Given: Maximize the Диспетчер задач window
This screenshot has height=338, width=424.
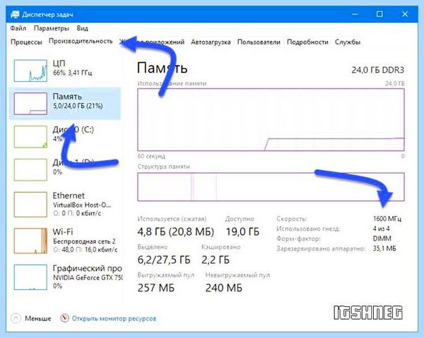Looking at the screenshot, I should coord(379,14).
